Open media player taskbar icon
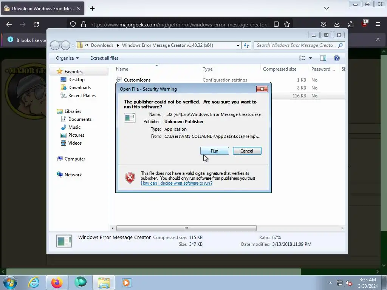The image size is (387, 290). (x=127, y=282)
